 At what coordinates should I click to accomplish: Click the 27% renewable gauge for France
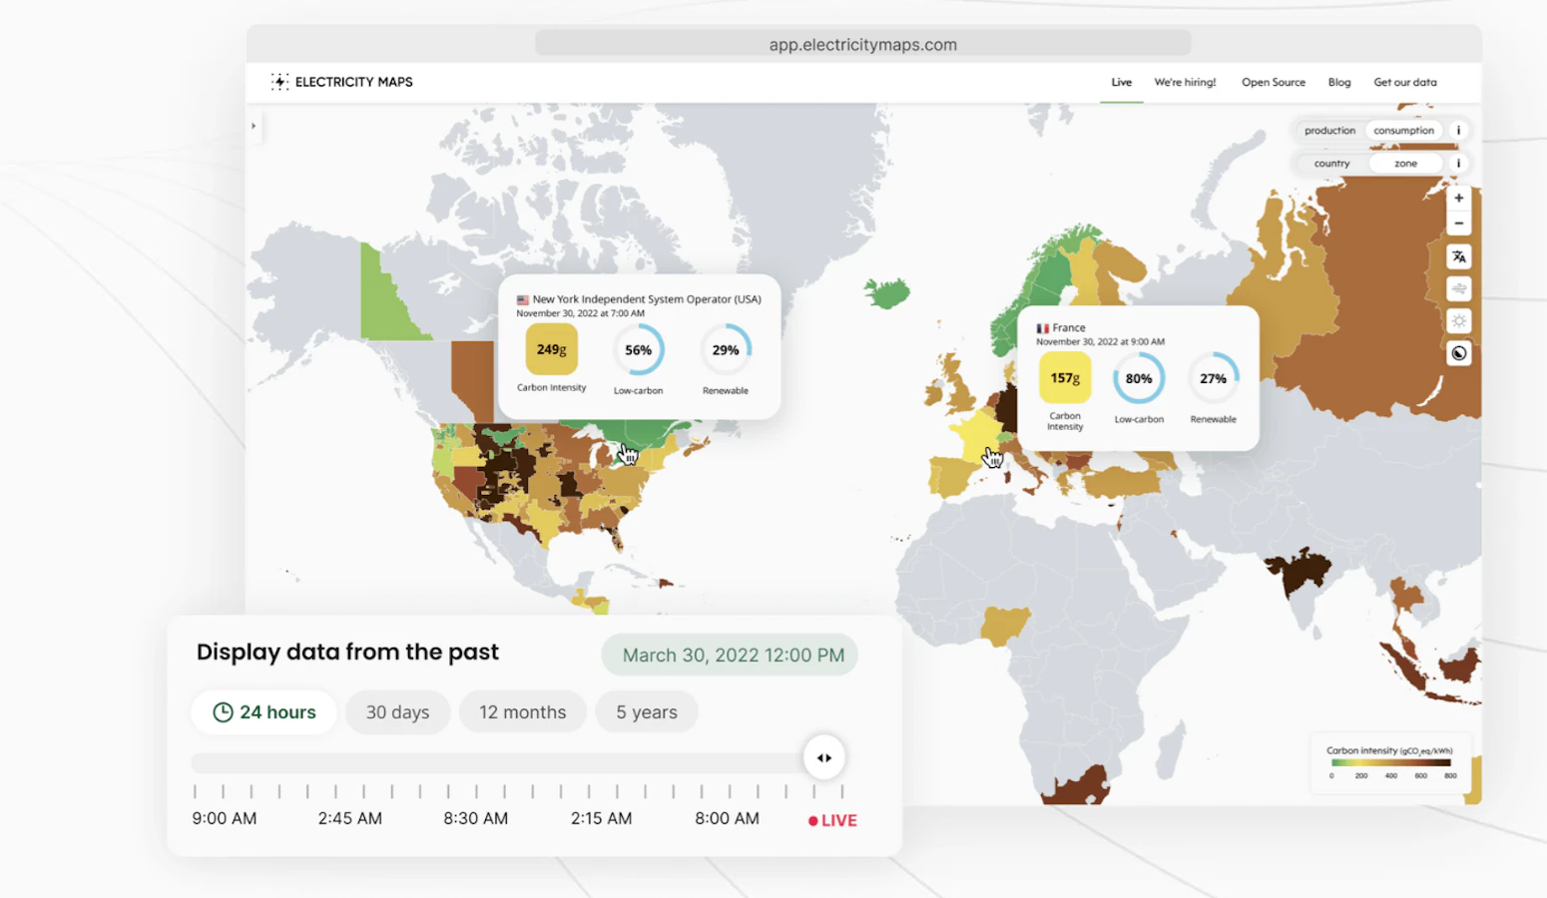(x=1214, y=378)
